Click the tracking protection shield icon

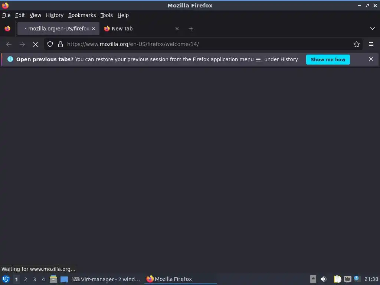click(x=50, y=45)
